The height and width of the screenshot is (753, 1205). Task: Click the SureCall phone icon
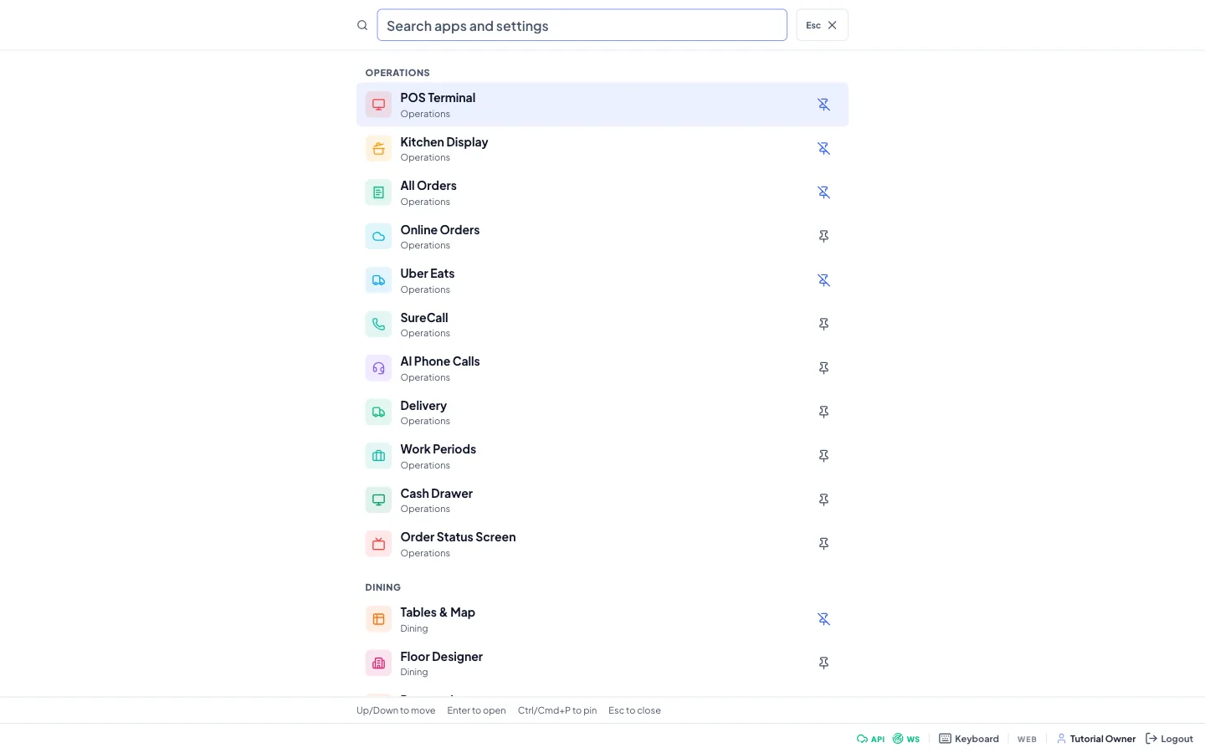(378, 325)
